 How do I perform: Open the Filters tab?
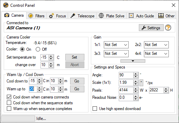point(36,16)
